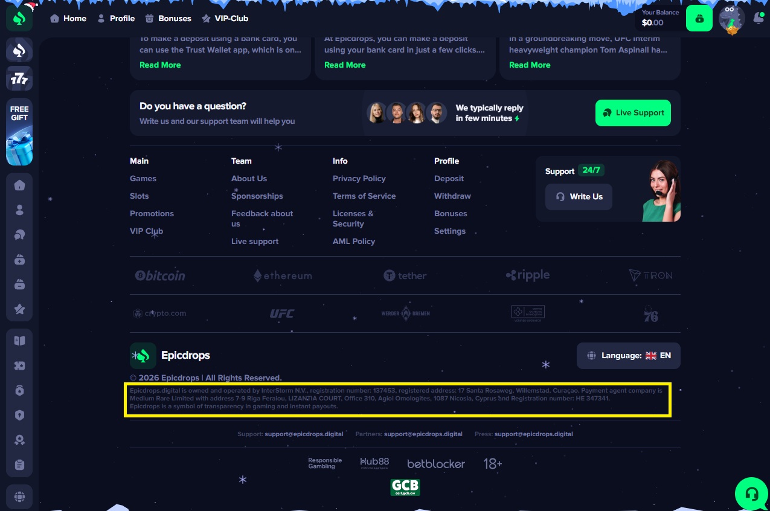Expand the Language EN selector
This screenshot has height=511, width=770.
(x=628, y=356)
